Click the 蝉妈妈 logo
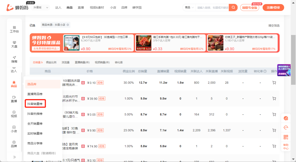This screenshot has height=162, width=296. [17, 8]
